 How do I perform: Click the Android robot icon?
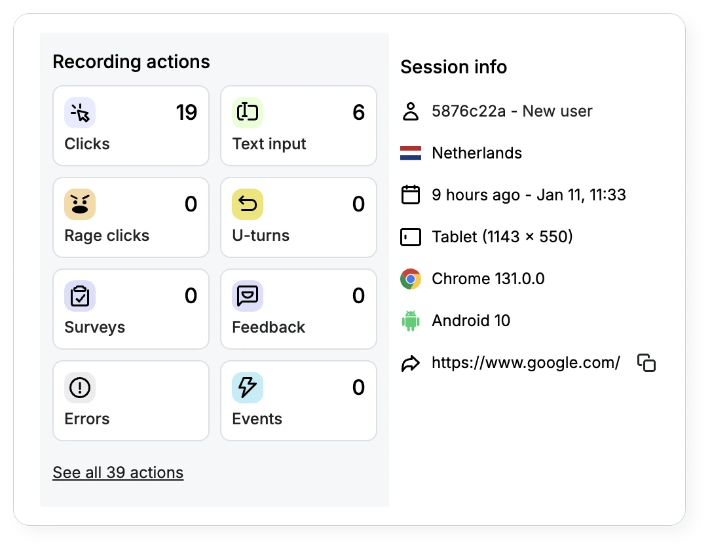(411, 321)
